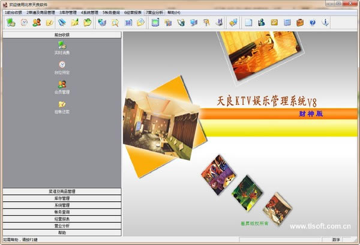Click the 营业分析 sidebar button
The image size is (360, 245).
tap(62, 226)
